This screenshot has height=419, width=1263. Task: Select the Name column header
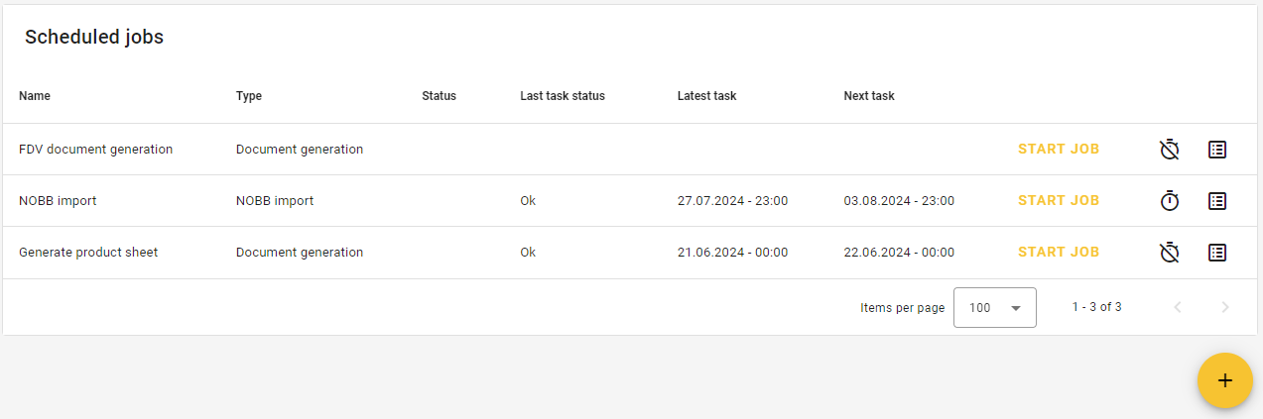point(35,96)
